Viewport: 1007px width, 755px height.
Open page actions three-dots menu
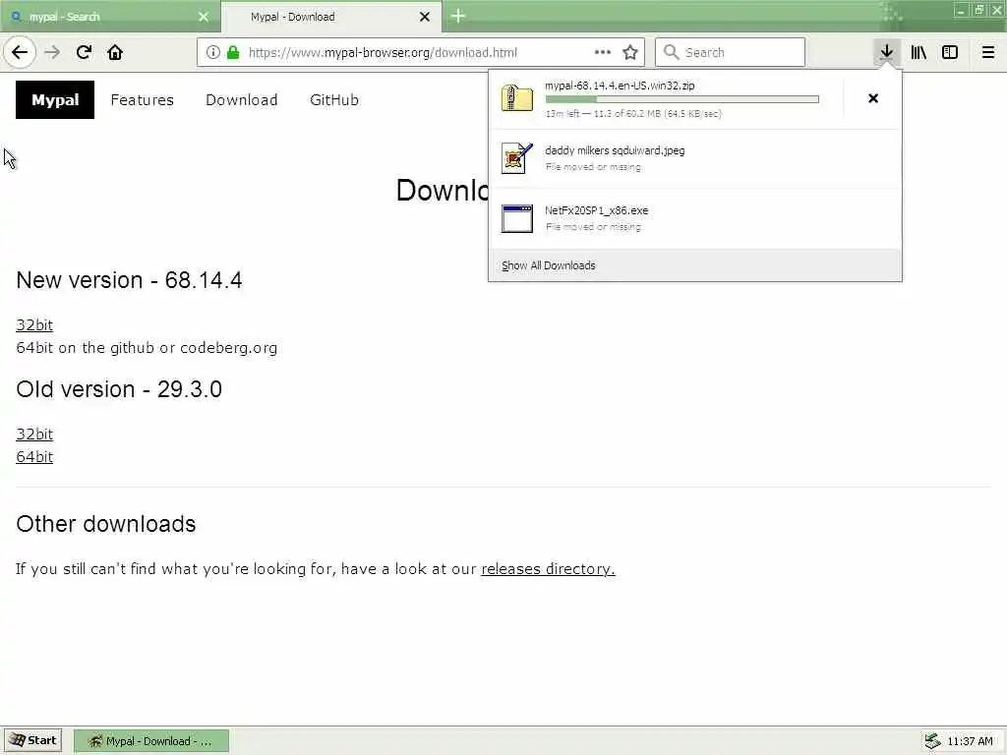click(603, 52)
